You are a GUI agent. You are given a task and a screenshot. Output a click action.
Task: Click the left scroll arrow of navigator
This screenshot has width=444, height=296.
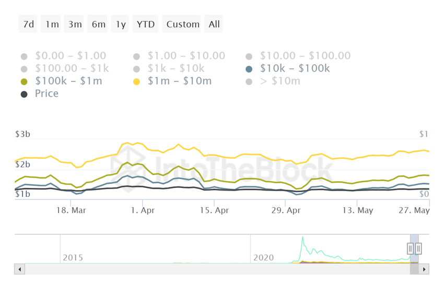[20, 269]
